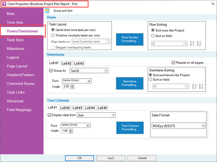Choose Sort on field in Swimlane Sorting

[150, 79]
